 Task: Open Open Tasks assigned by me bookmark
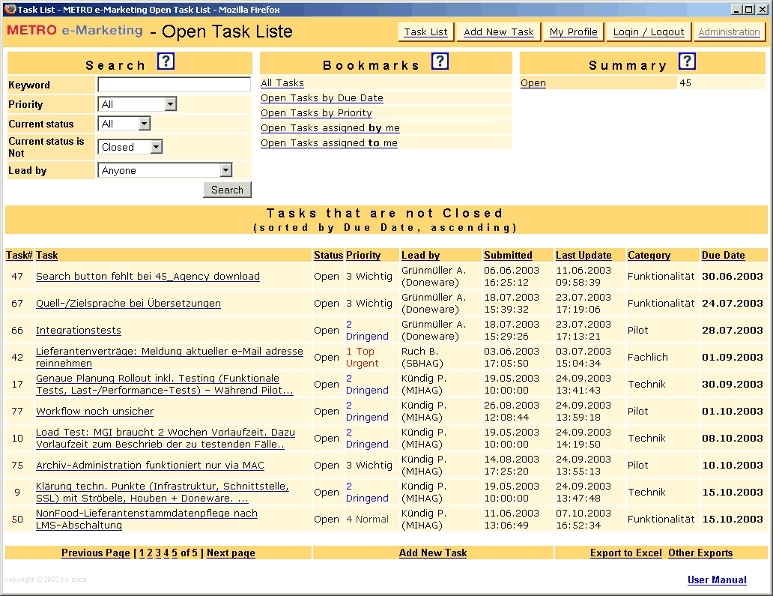(330, 127)
